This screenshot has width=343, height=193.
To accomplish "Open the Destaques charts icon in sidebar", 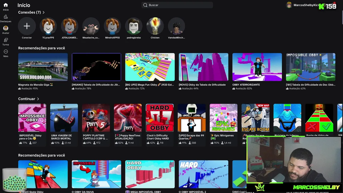I will 6,17.
